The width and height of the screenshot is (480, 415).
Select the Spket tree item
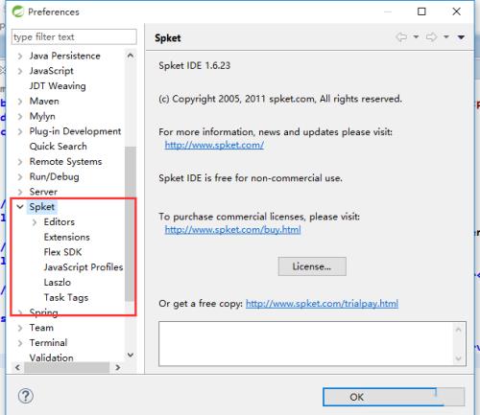click(42, 207)
